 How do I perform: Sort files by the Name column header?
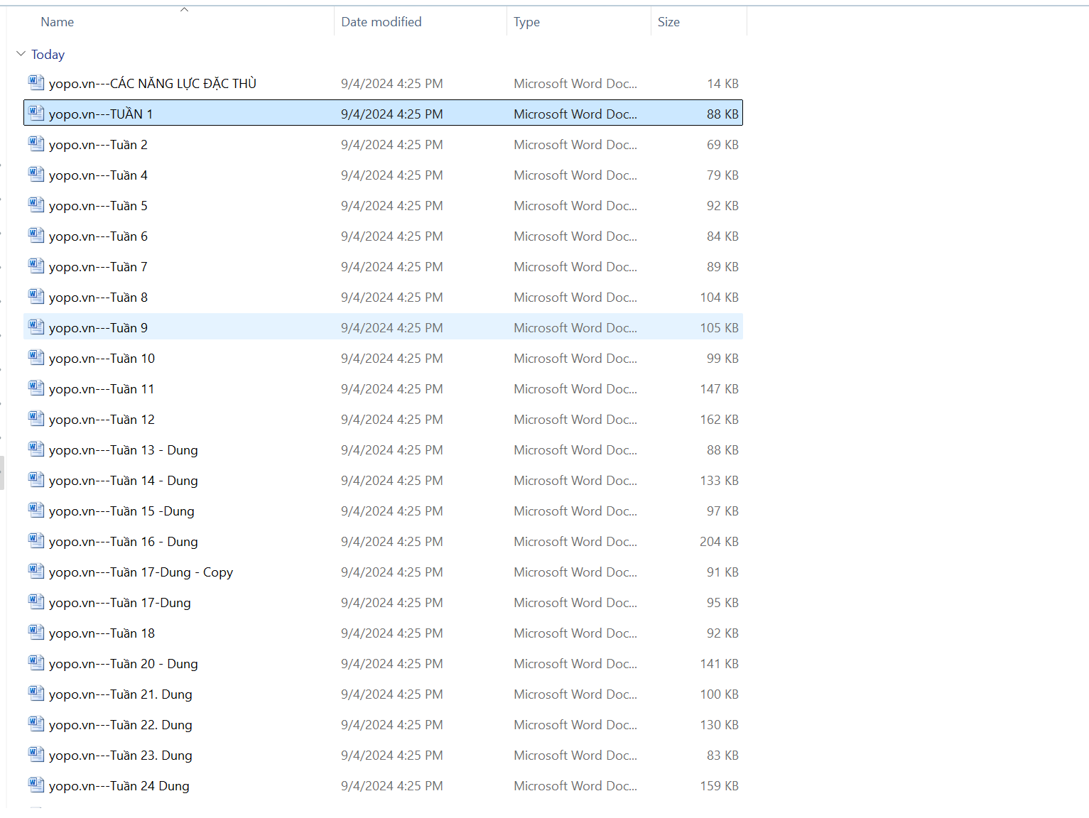pyautogui.click(x=58, y=22)
